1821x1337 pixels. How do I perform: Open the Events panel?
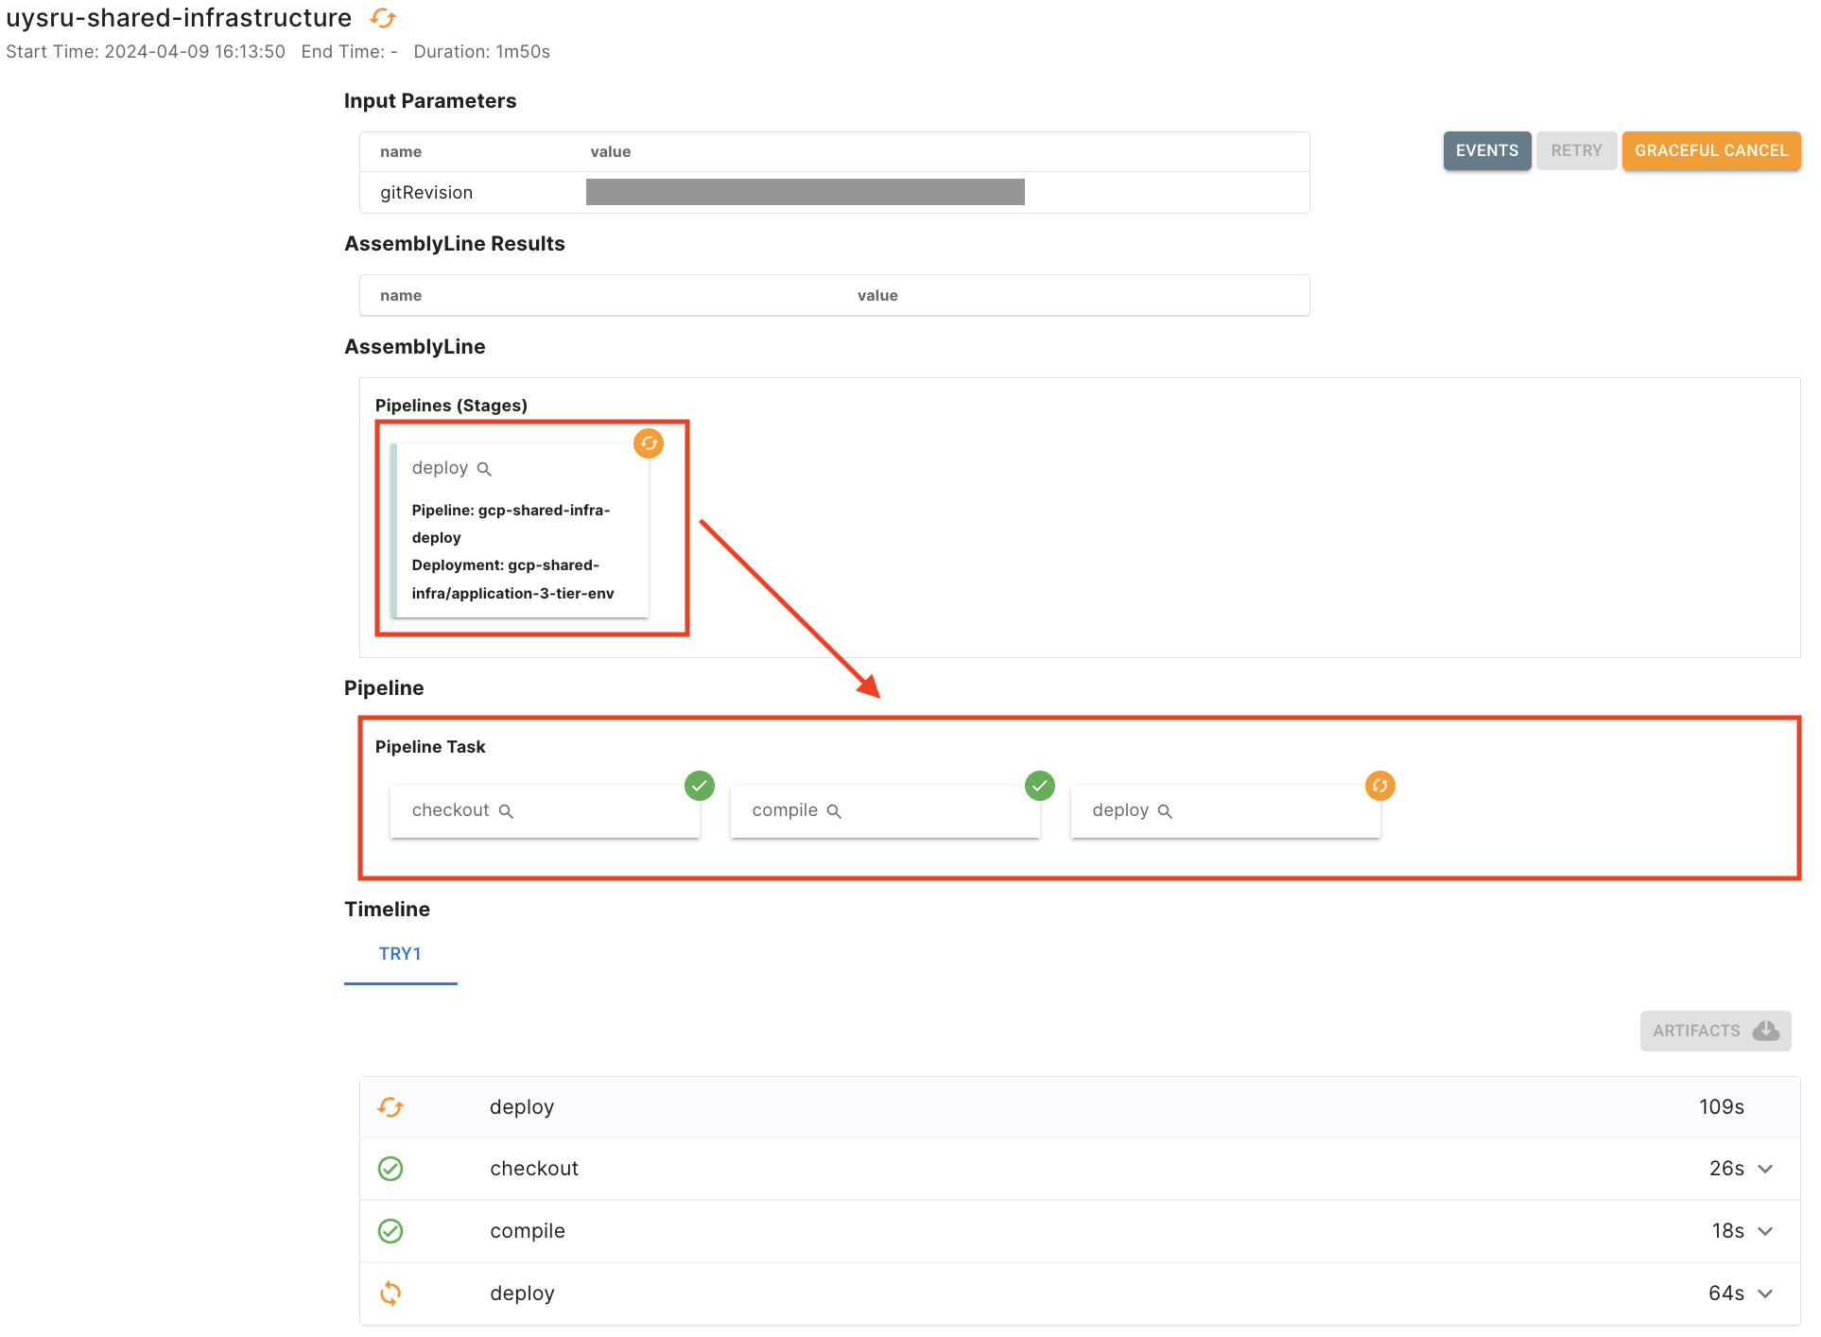[1486, 151]
